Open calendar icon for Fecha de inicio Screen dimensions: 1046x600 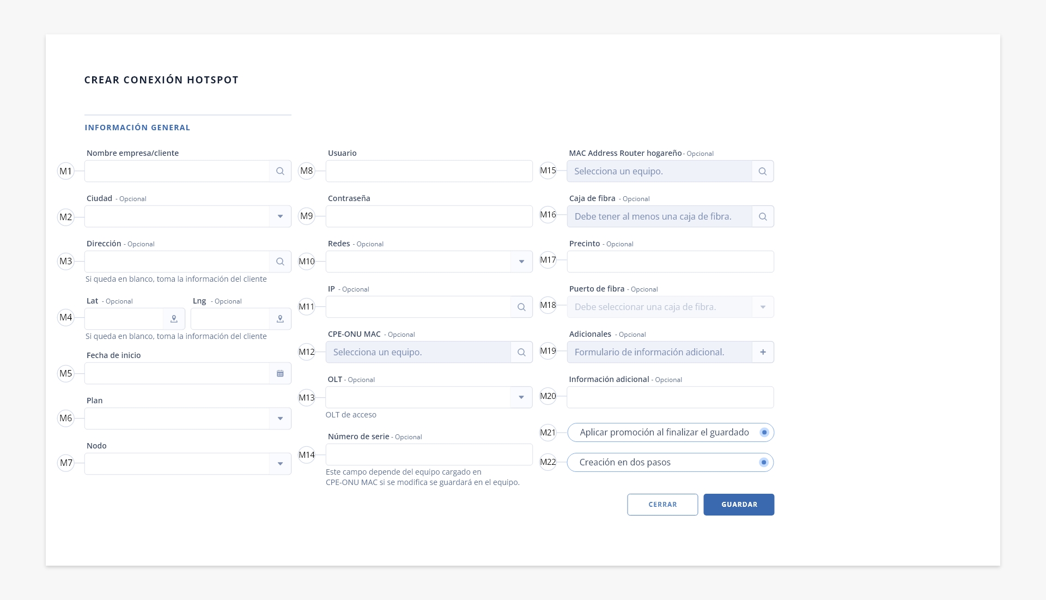[x=280, y=373]
